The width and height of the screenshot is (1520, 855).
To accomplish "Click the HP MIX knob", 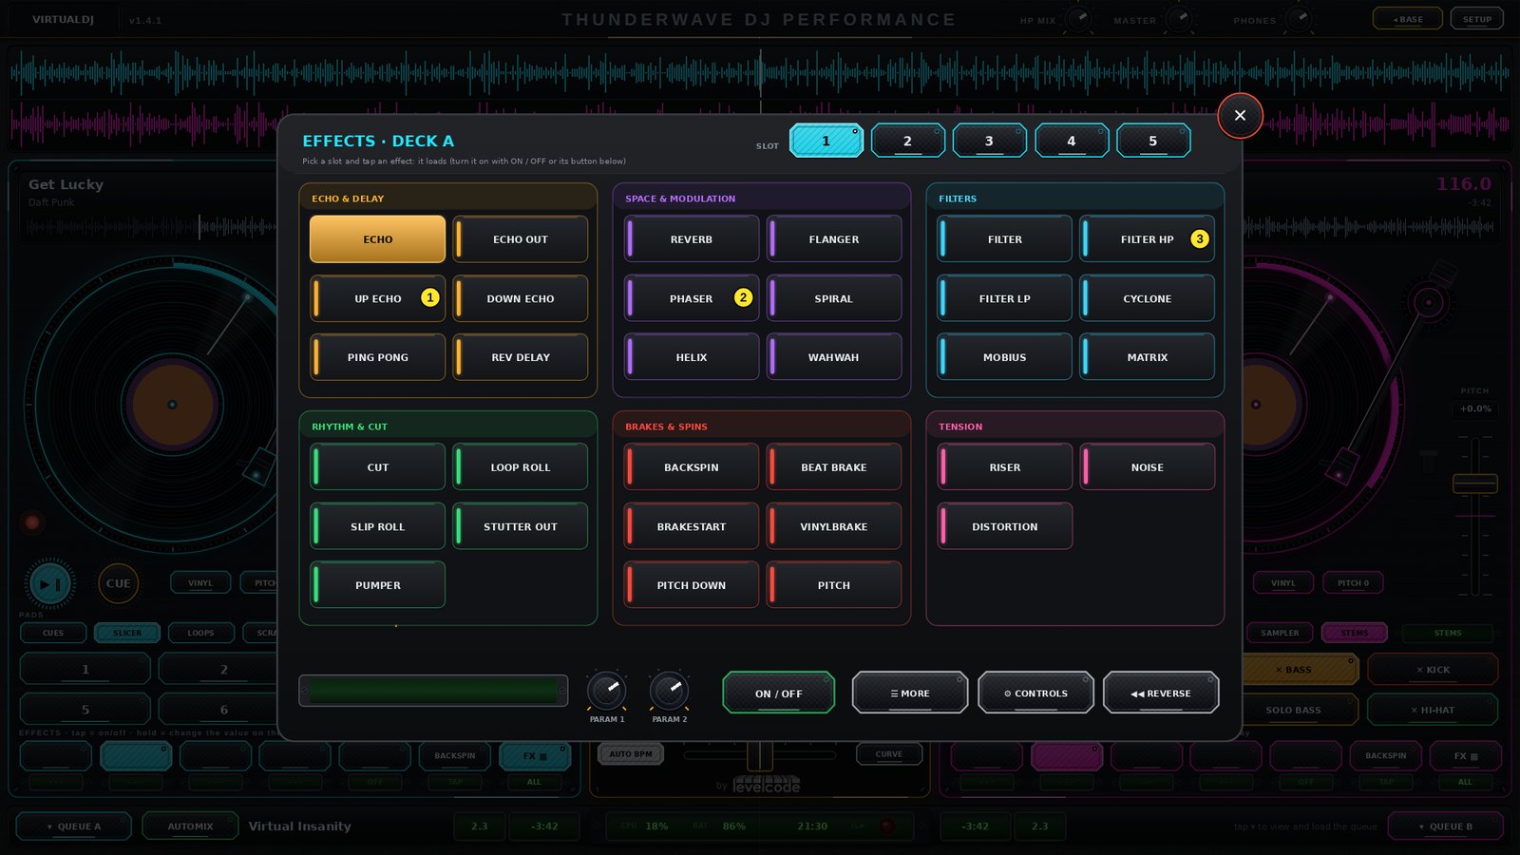I will point(1078,18).
